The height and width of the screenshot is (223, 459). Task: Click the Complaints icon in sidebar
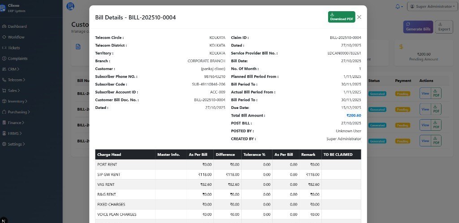4,59
